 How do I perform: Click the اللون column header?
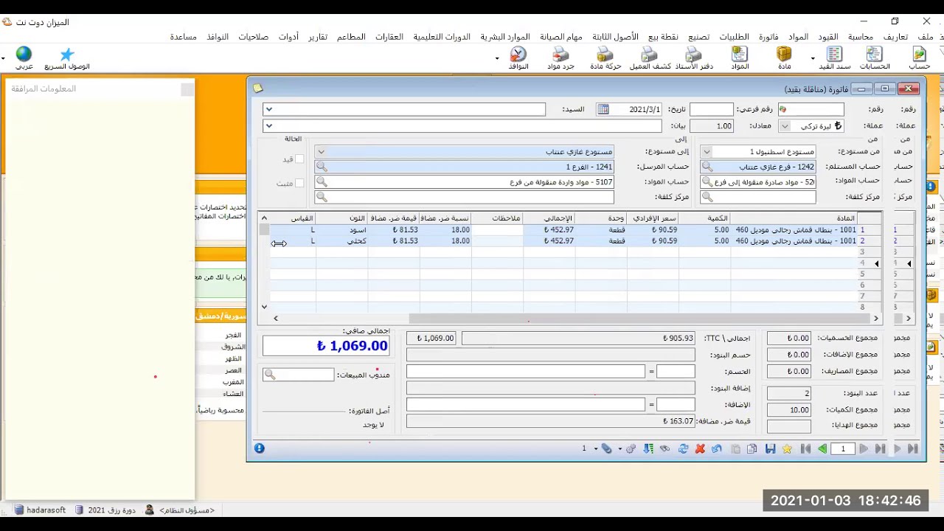click(x=341, y=218)
